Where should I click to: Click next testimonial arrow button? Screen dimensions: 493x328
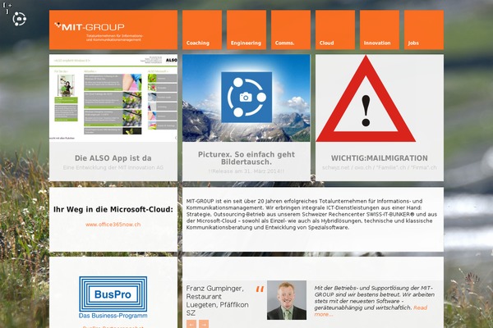click(204, 324)
